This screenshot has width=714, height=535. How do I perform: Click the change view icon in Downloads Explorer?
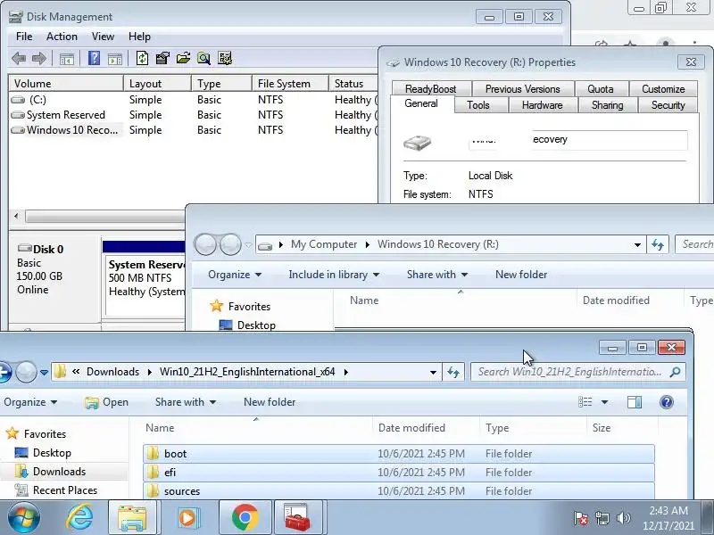pos(585,402)
